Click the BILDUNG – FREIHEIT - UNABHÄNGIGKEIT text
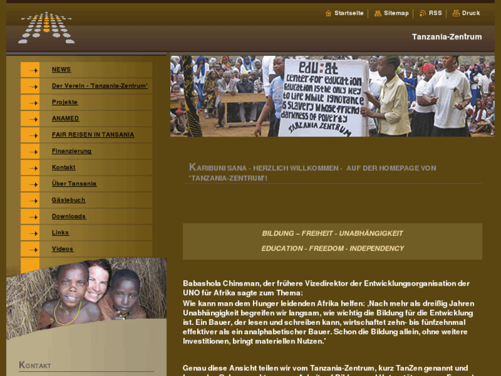The image size is (501, 376). [332, 234]
